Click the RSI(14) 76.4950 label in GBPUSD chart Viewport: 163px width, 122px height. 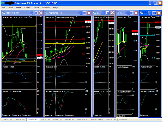[x=51, y=67]
